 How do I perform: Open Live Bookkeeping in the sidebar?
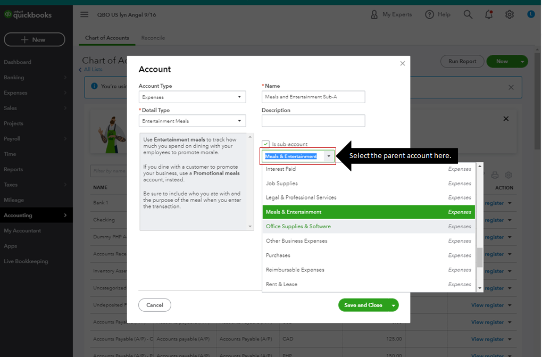click(x=26, y=261)
